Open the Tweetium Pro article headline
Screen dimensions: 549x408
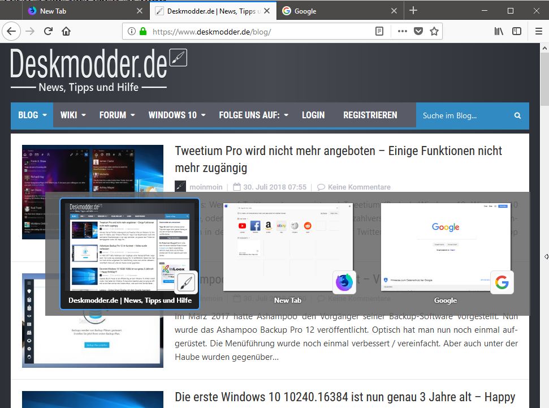[x=338, y=159]
